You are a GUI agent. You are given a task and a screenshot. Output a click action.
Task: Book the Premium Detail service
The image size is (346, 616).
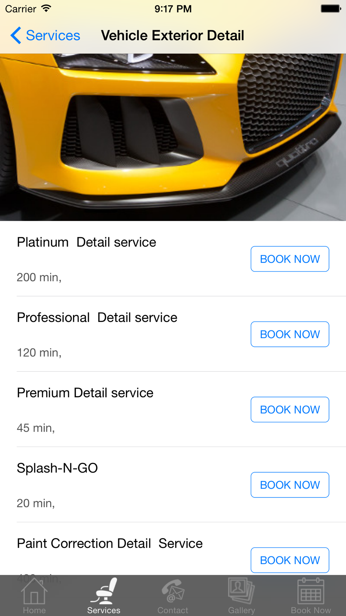pos(290,410)
